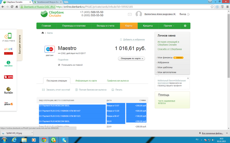Screen dimensions: 230x143
Task: Go to home via breadcrumb house icon
Action: [x=43, y=33]
